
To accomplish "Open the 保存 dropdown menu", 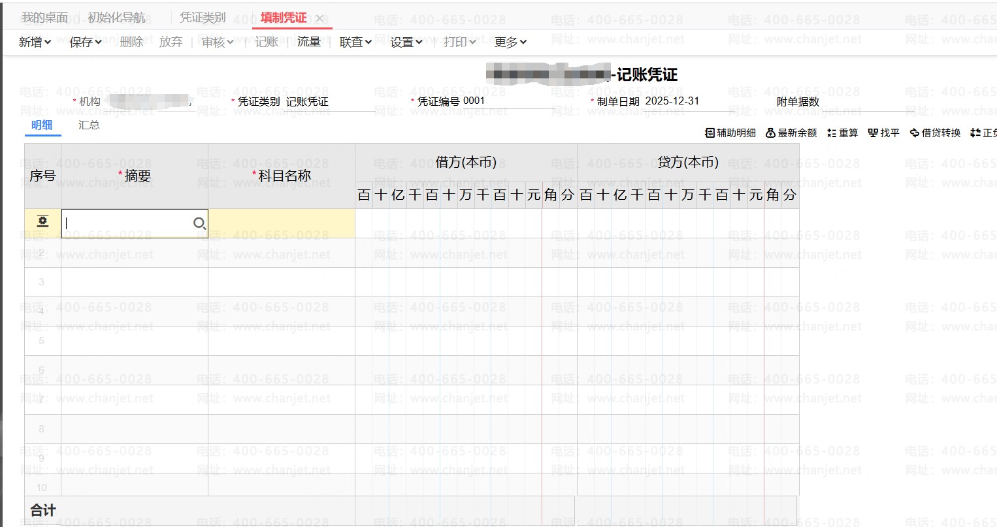I will pos(86,42).
